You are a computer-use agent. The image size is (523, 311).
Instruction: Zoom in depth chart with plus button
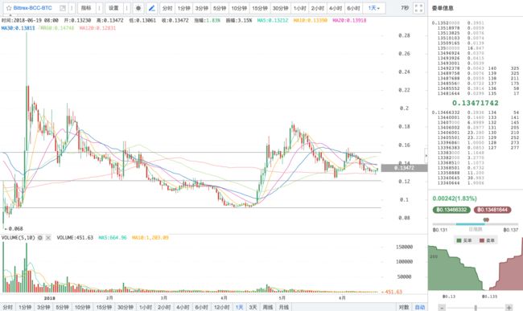509,308
